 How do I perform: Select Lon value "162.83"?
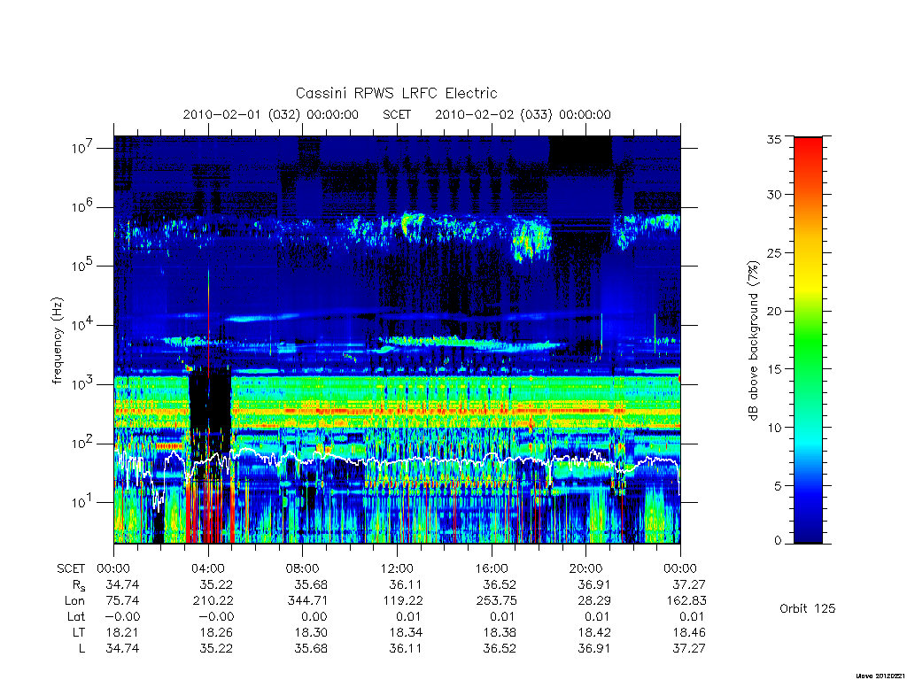686,601
